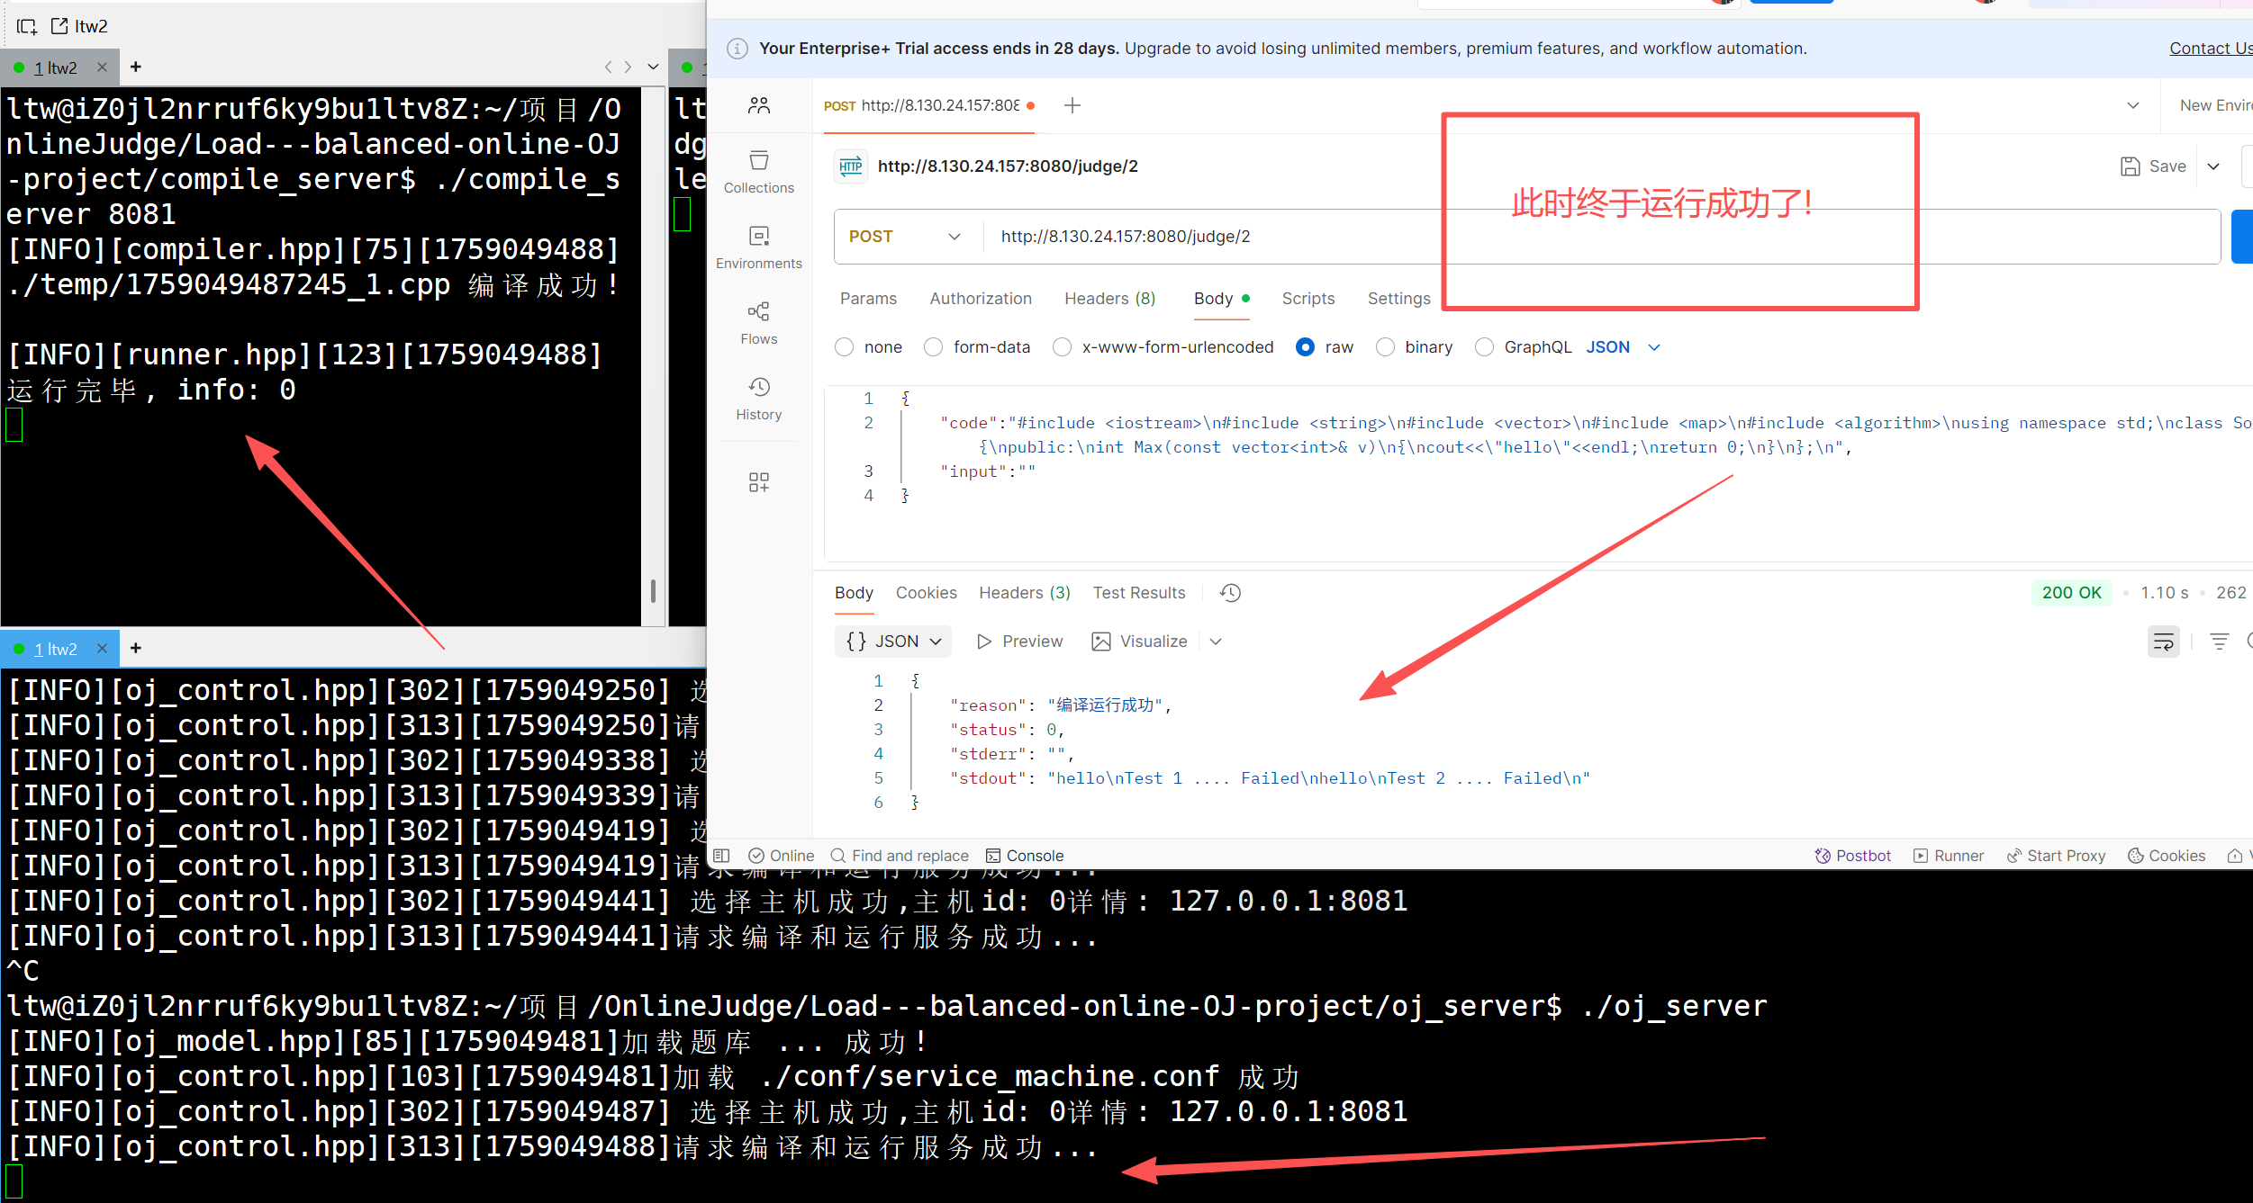
Task: Expand the Visualize options chevron
Action: click(1216, 641)
